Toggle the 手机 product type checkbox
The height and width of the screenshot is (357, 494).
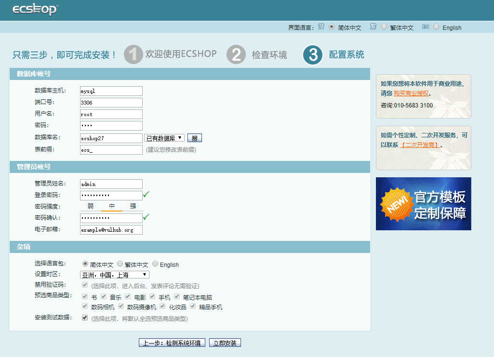click(x=152, y=296)
